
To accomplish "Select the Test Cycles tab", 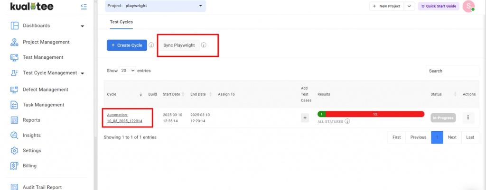I will 121,22.
